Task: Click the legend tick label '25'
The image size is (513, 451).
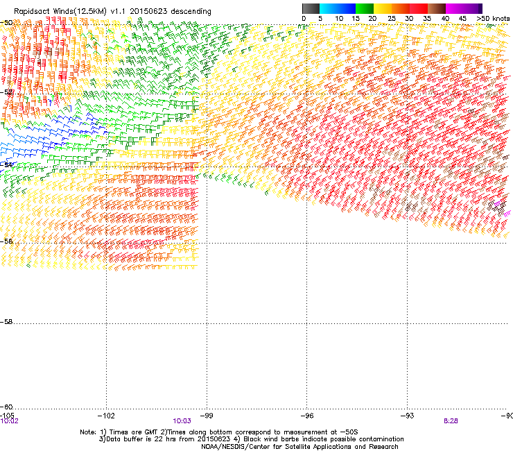Action: pyautogui.click(x=392, y=19)
